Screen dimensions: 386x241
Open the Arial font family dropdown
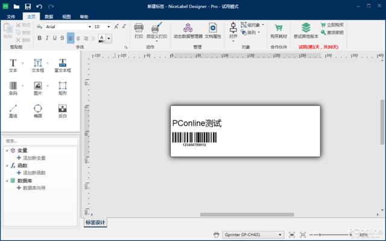pos(90,27)
